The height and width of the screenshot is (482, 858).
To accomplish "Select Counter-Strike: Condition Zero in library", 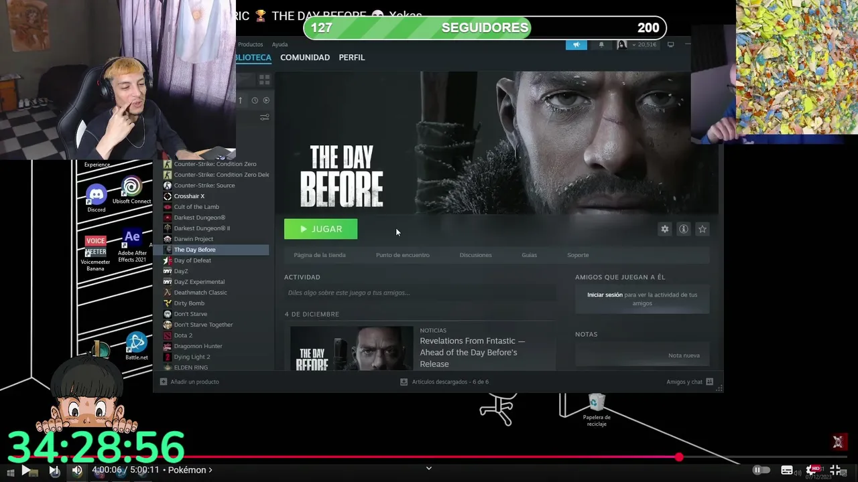I will 215,164.
